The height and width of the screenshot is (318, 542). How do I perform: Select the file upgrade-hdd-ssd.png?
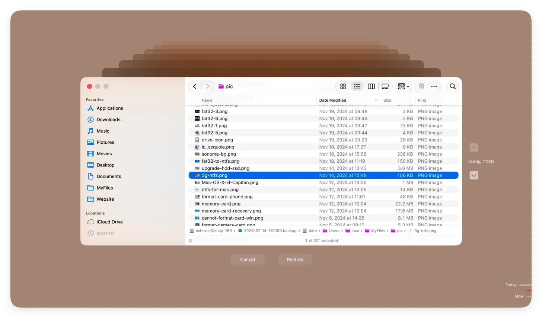[323, 168]
